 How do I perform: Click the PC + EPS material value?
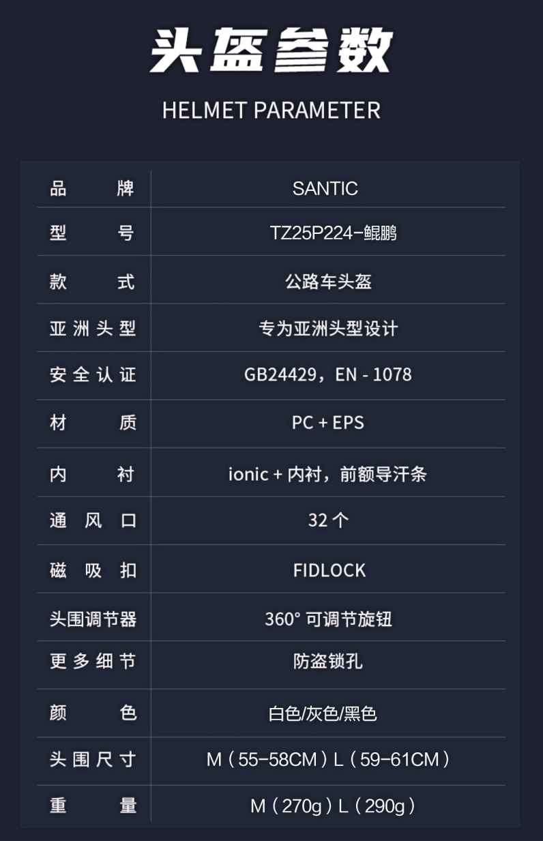(x=328, y=423)
